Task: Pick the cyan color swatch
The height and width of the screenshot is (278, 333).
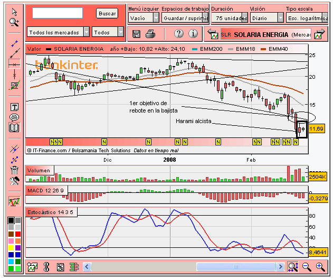Action: [x=11, y=262]
